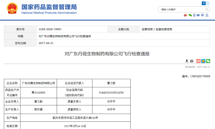Click the 国家药品监督管理局 site title
This screenshot has width=215, height=129.
(x=49, y=7)
